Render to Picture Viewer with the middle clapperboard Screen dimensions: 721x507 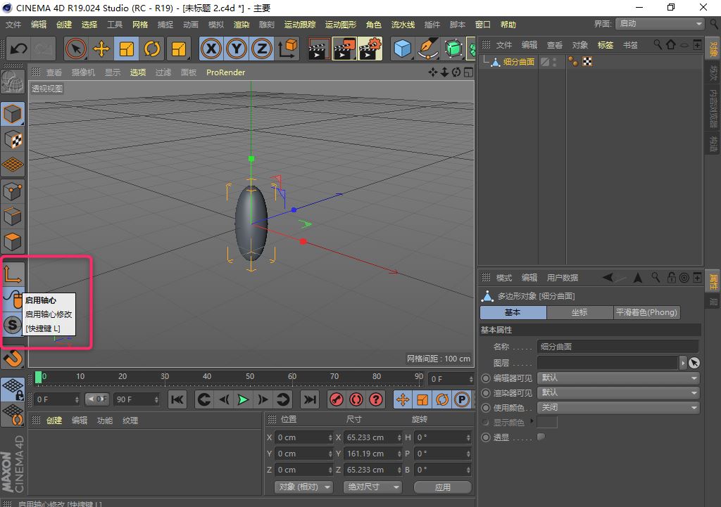click(x=344, y=49)
